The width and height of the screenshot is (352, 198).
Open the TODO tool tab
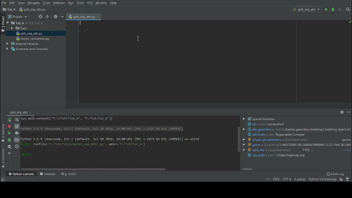(x=68, y=174)
